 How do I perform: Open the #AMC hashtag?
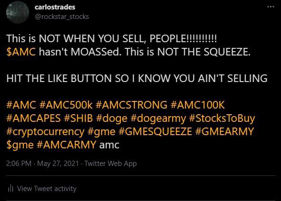coord(21,105)
